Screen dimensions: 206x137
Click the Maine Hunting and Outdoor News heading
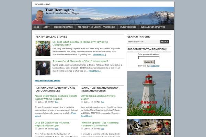point(100,89)
